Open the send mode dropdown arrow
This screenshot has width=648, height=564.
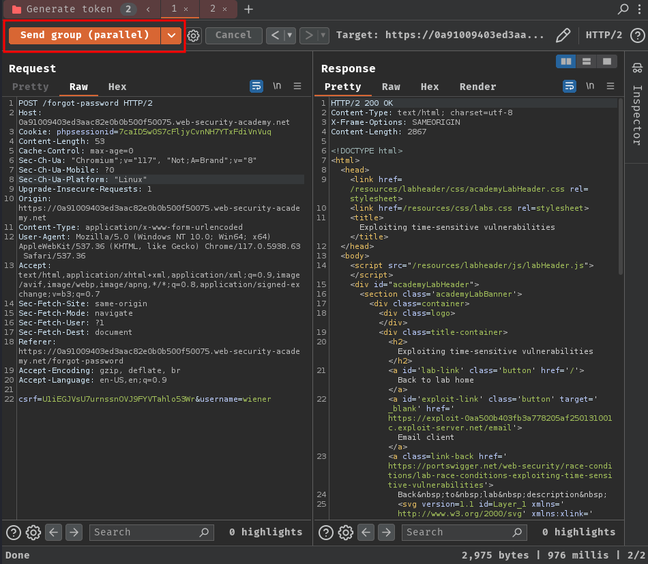point(171,35)
